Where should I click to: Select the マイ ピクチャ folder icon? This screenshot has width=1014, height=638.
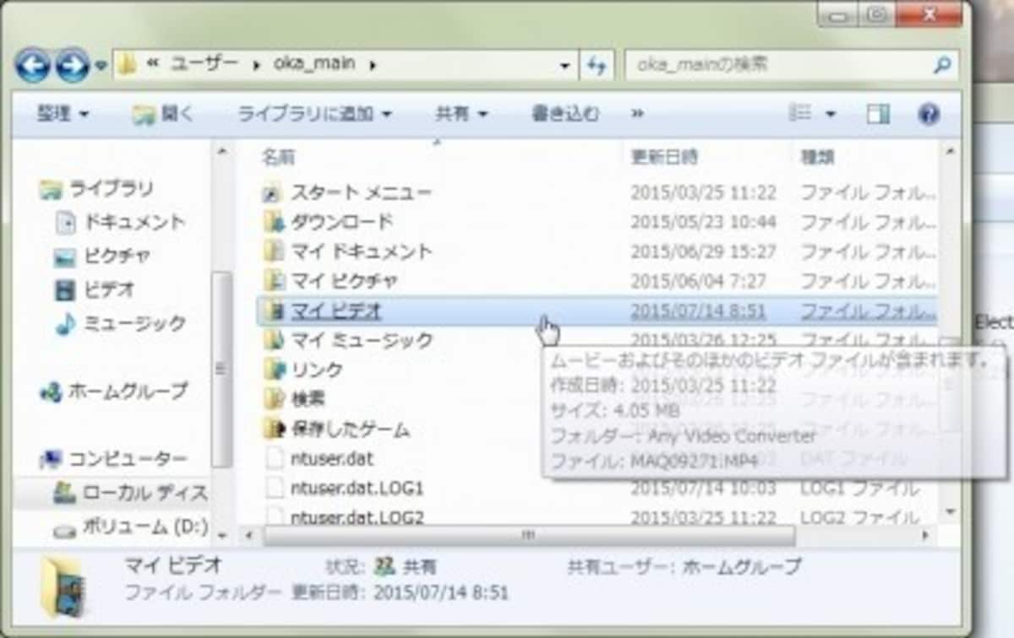click(272, 280)
